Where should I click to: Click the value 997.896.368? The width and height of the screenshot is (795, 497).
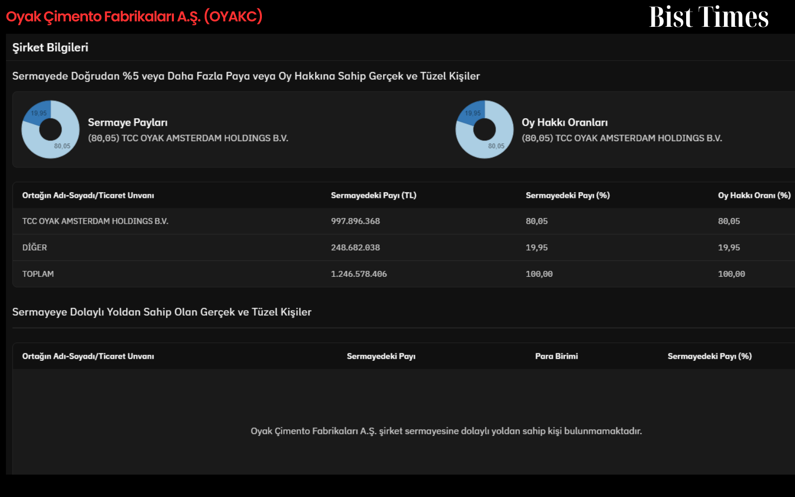[355, 221]
